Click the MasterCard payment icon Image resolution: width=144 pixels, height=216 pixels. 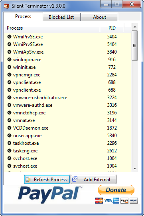[99, 200]
